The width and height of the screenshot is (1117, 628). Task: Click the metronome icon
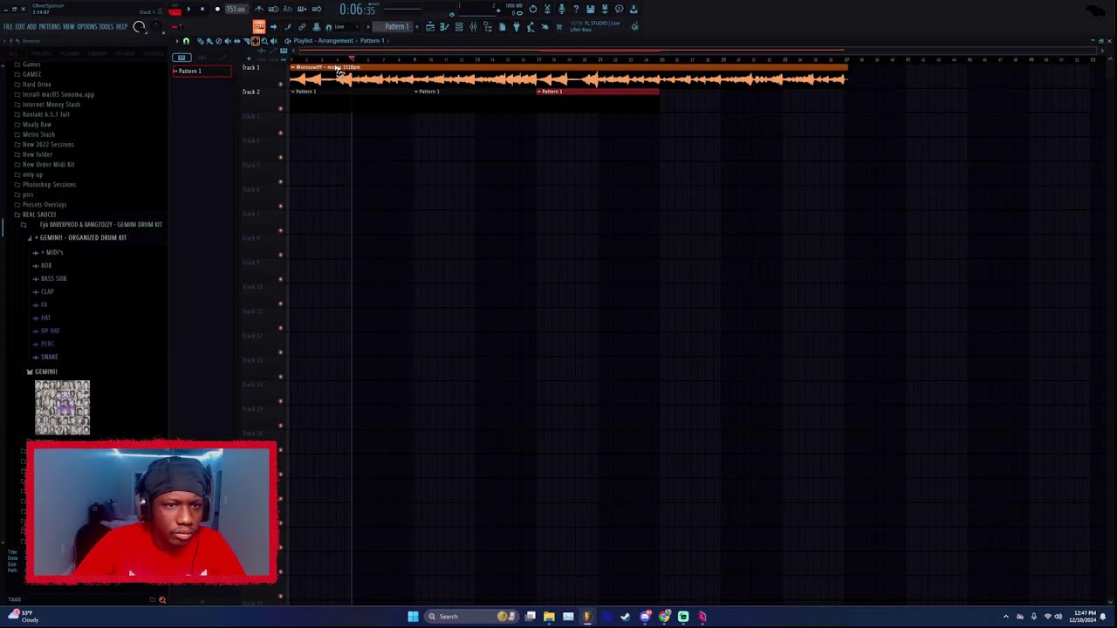tap(259, 9)
